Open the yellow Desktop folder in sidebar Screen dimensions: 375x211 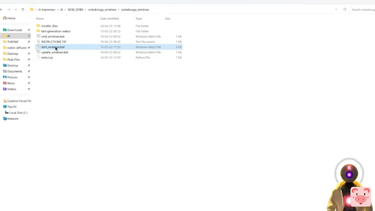click(13, 53)
